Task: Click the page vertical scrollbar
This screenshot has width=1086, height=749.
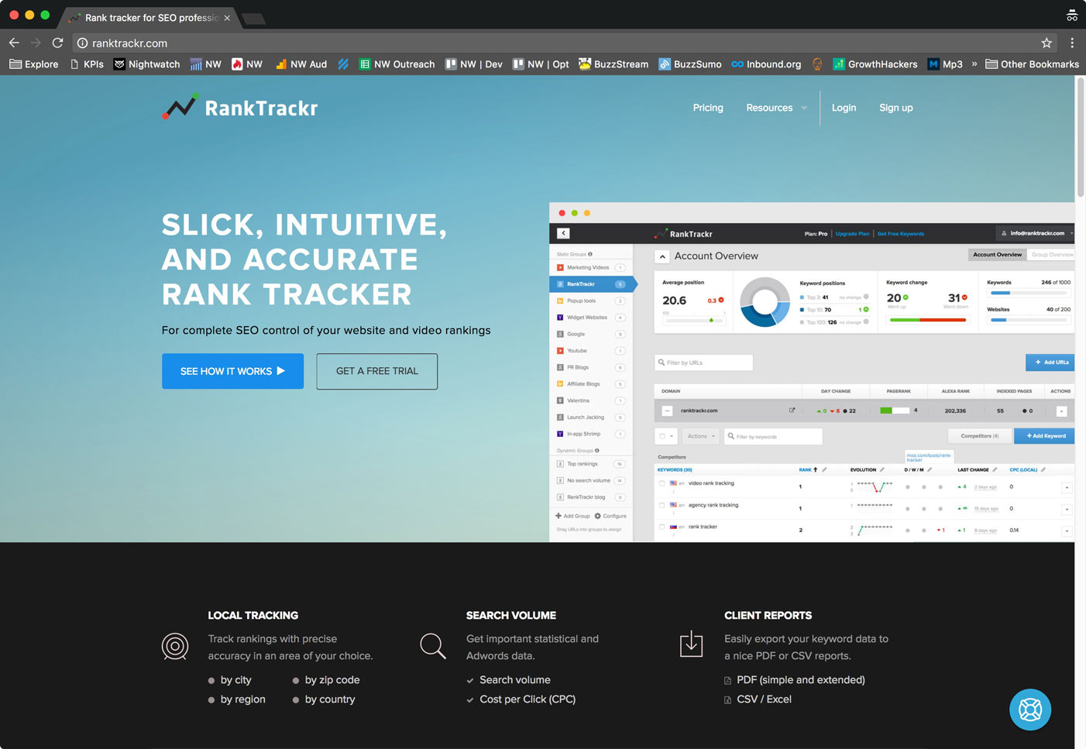Action: (x=1080, y=139)
